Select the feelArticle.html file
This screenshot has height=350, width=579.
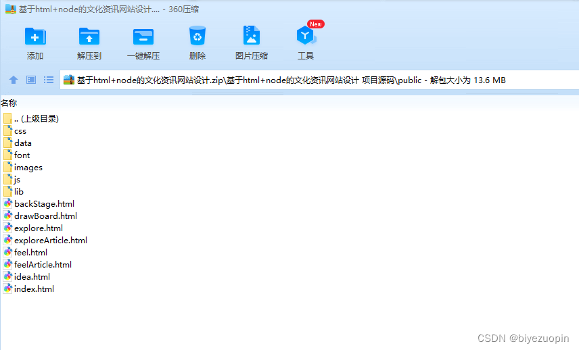[x=38, y=265]
